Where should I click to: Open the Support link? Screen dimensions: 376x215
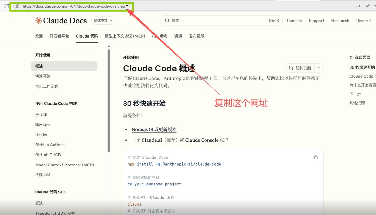pos(316,21)
